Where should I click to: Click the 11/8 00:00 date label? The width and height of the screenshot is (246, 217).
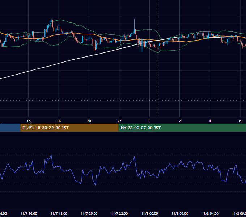point(149,213)
